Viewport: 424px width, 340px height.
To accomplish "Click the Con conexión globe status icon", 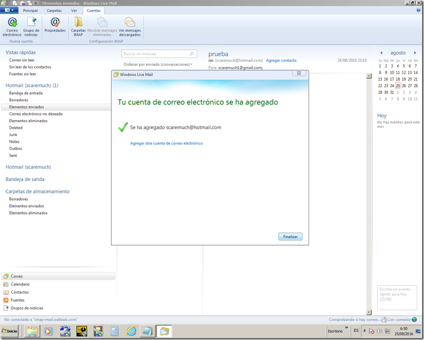I will 414,319.
